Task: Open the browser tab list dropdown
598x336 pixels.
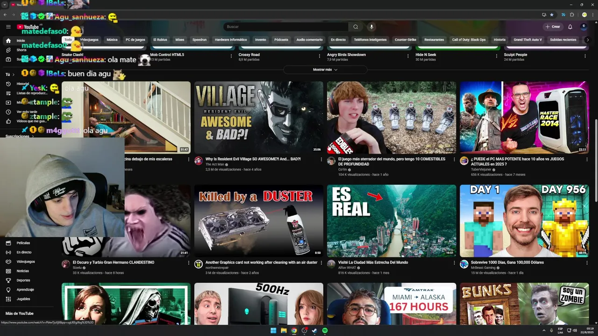Action: pyautogui.click(x=4, y=4)
